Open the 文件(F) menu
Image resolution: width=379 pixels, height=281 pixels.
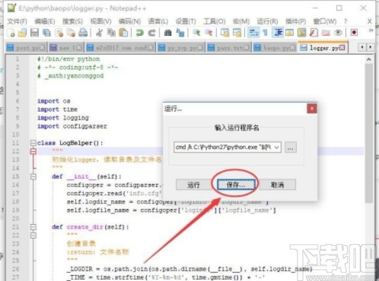[x=17, y=22]
